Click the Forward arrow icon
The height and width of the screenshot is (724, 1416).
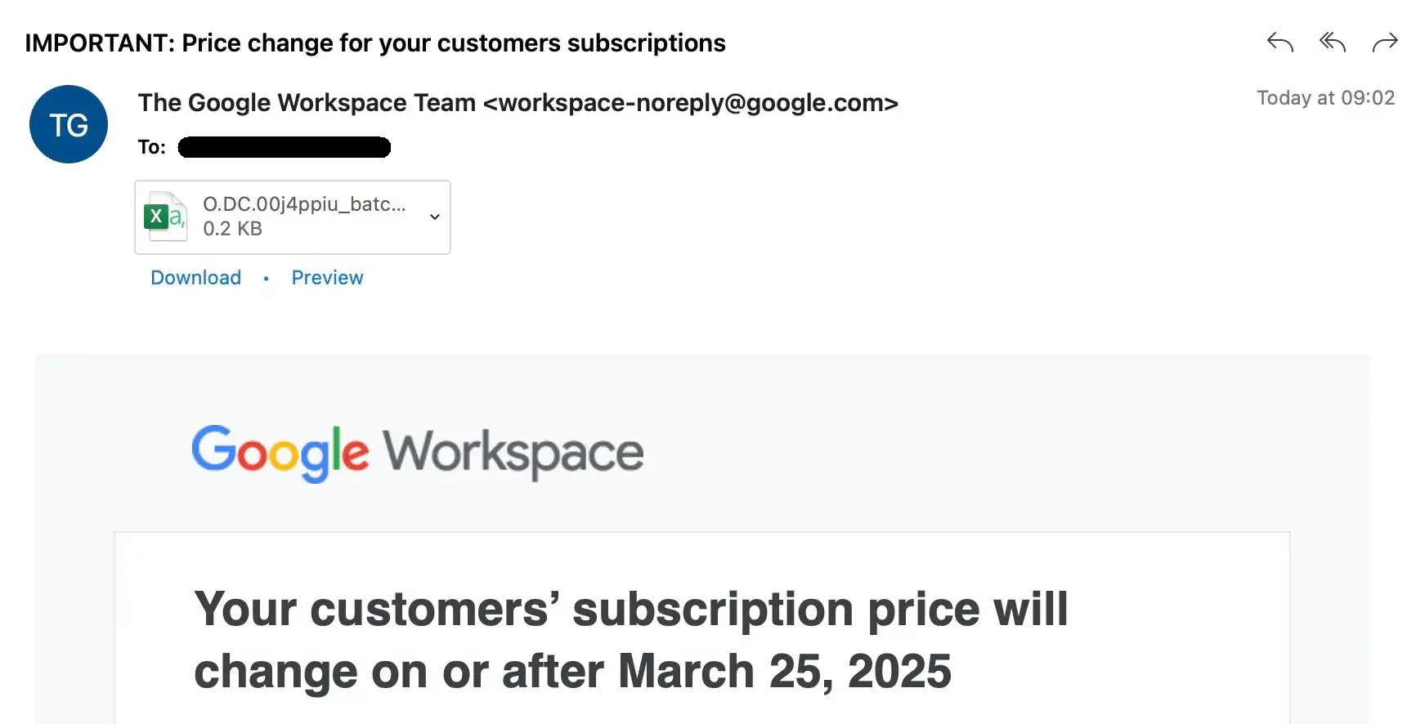coord(1385,42)
